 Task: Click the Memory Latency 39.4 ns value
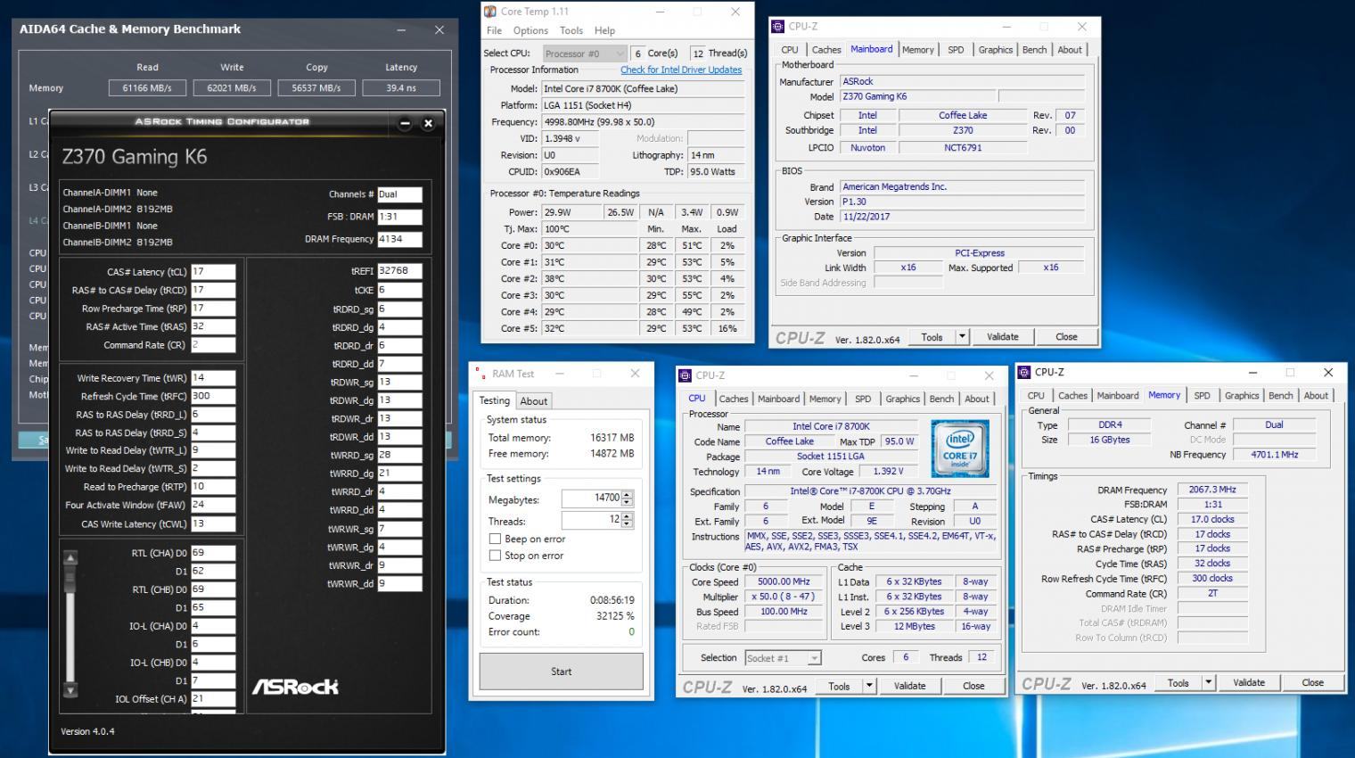click(401, 88)
